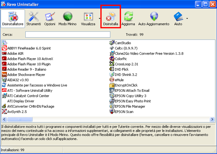Select AVIConverter CHN-EN Package icon
Screen dimensions: 217x154
tap(4, 106)
